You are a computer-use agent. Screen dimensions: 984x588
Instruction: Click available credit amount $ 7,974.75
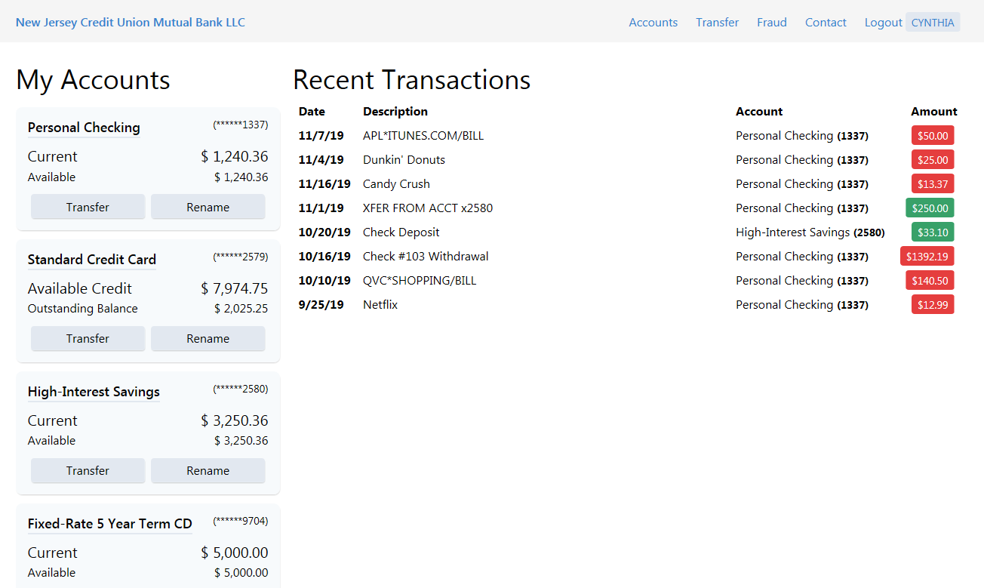click(235, 288)
